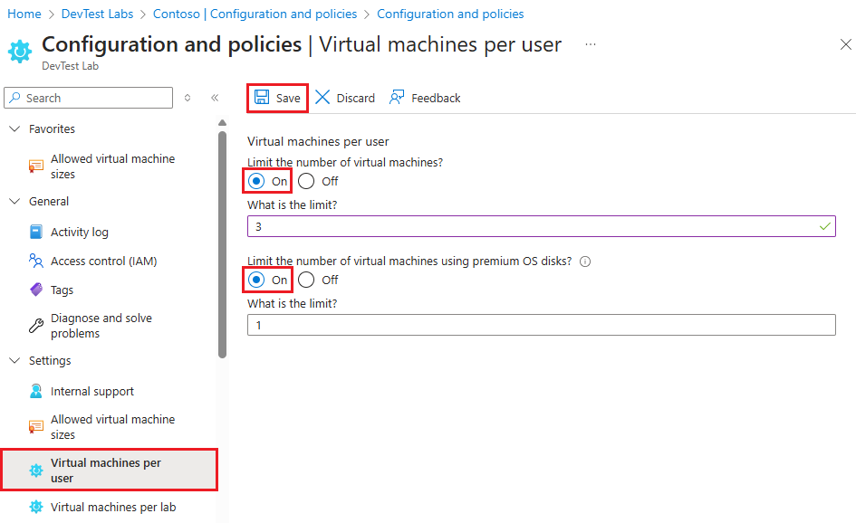Save the virtual machines per user policy
Screen dimensions: 856x523
[x=277, y=98]
